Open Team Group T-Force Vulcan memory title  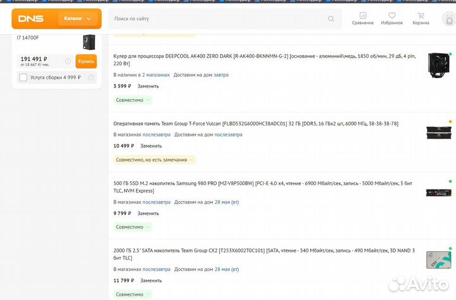[x=256, y=124]
